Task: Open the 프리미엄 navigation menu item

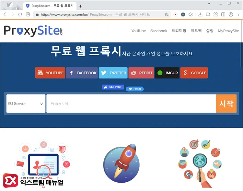Action: 179,31
